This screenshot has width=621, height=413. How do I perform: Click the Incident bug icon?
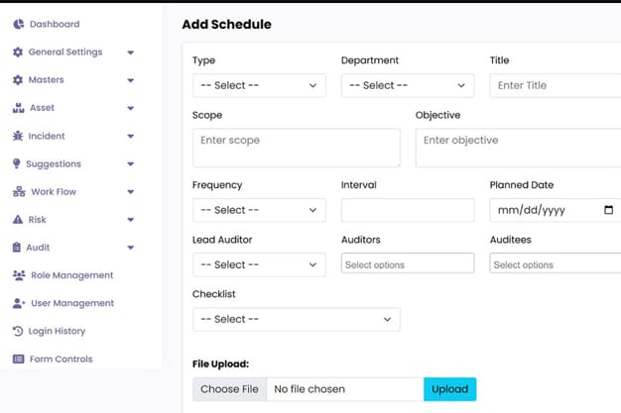pos(18,136)
